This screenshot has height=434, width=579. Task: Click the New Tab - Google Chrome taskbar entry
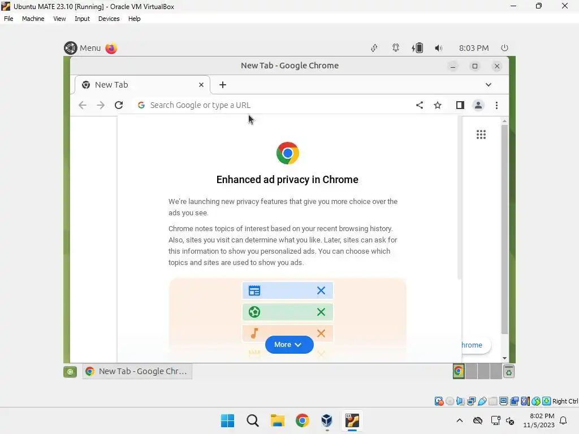tap(137, 371)
